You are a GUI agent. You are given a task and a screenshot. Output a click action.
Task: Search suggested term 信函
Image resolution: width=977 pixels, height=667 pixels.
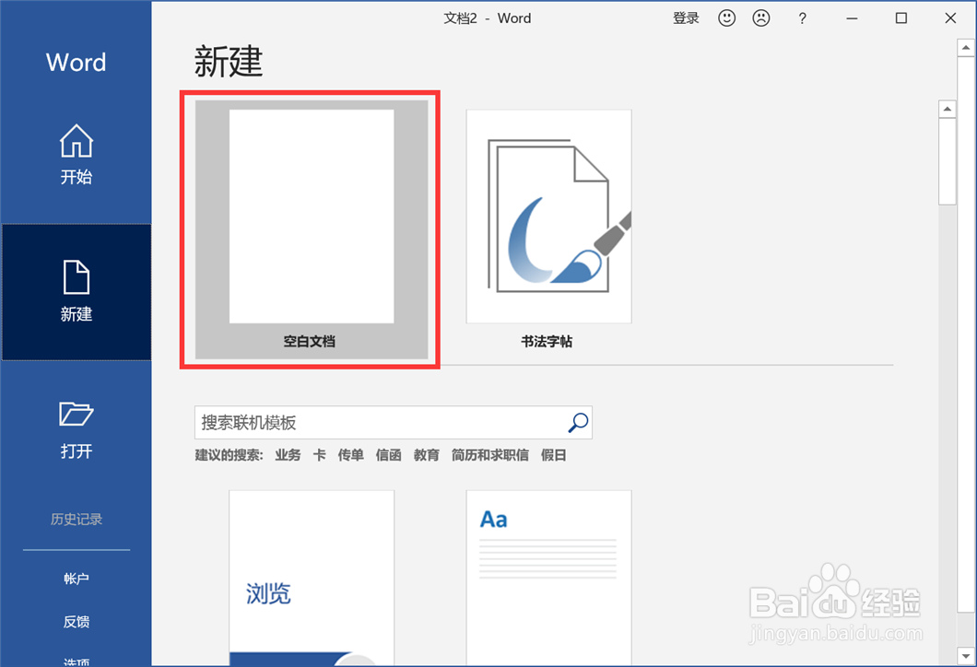pyautogui.click(x=389, y=455)
